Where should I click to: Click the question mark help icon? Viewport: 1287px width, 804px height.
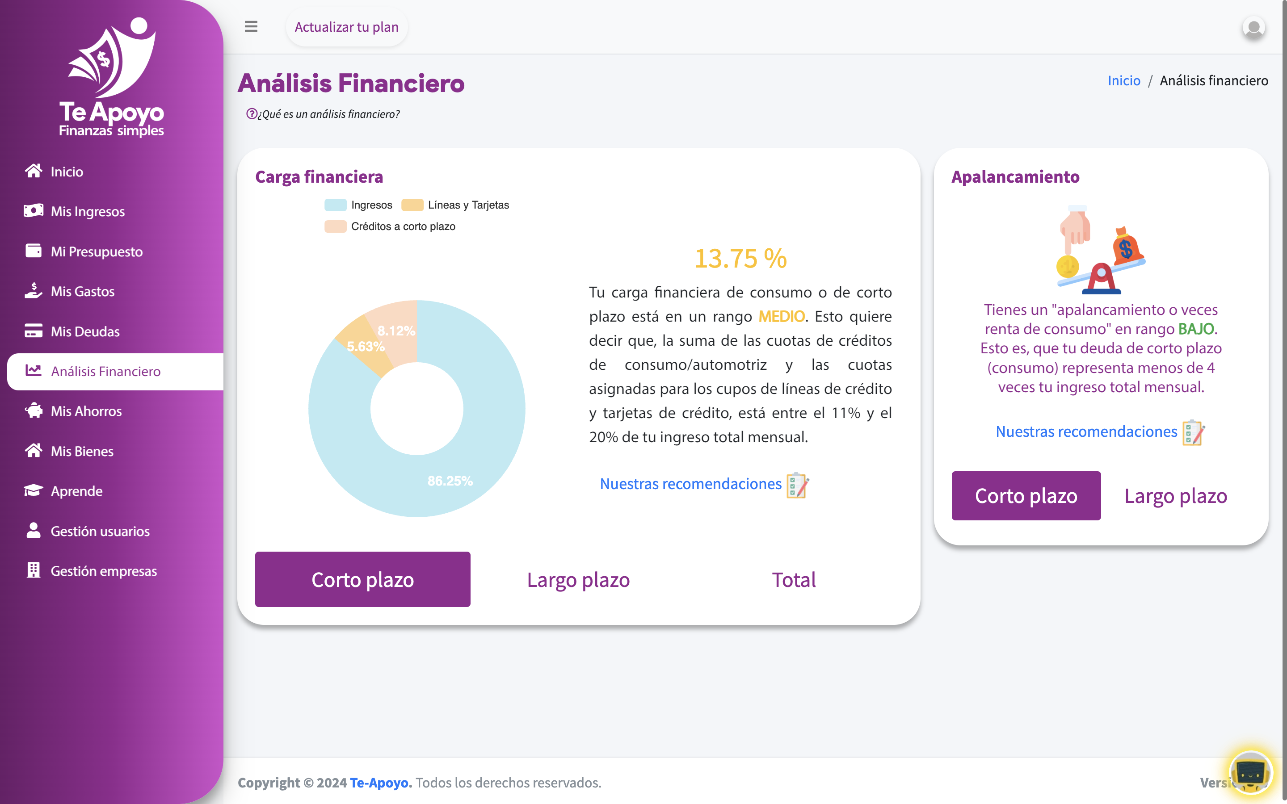pos(252,114)
